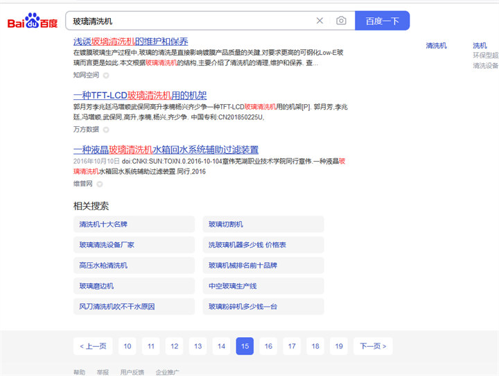Expand dropdown arrow next to 知网空间

106,75
